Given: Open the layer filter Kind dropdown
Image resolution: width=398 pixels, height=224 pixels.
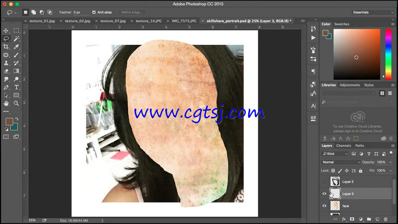Looking at the screenshot, I should [x=335, y=154].
